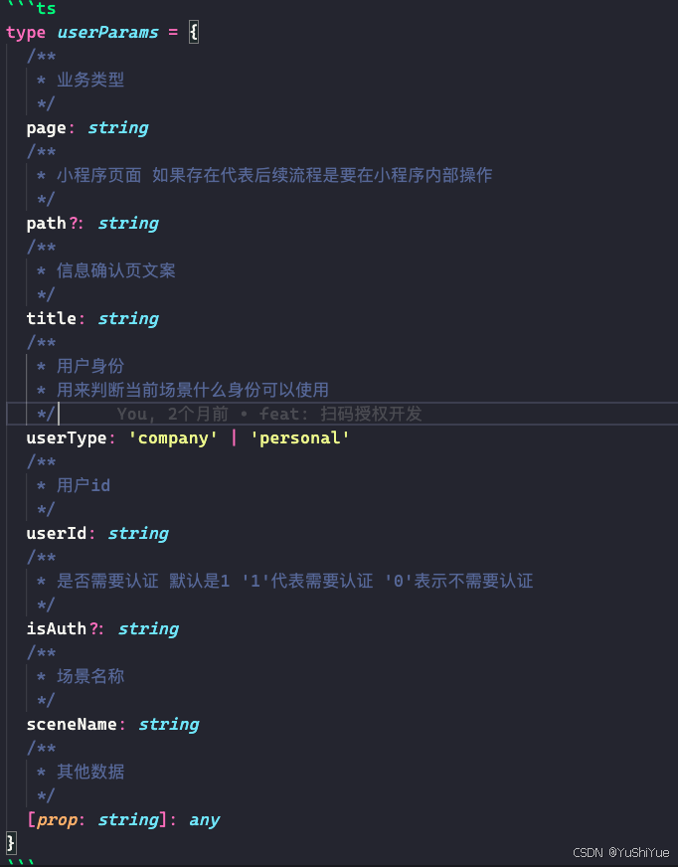The image size is (678, 867).
Task: Click the string type of title
Action: pos(128,319)
